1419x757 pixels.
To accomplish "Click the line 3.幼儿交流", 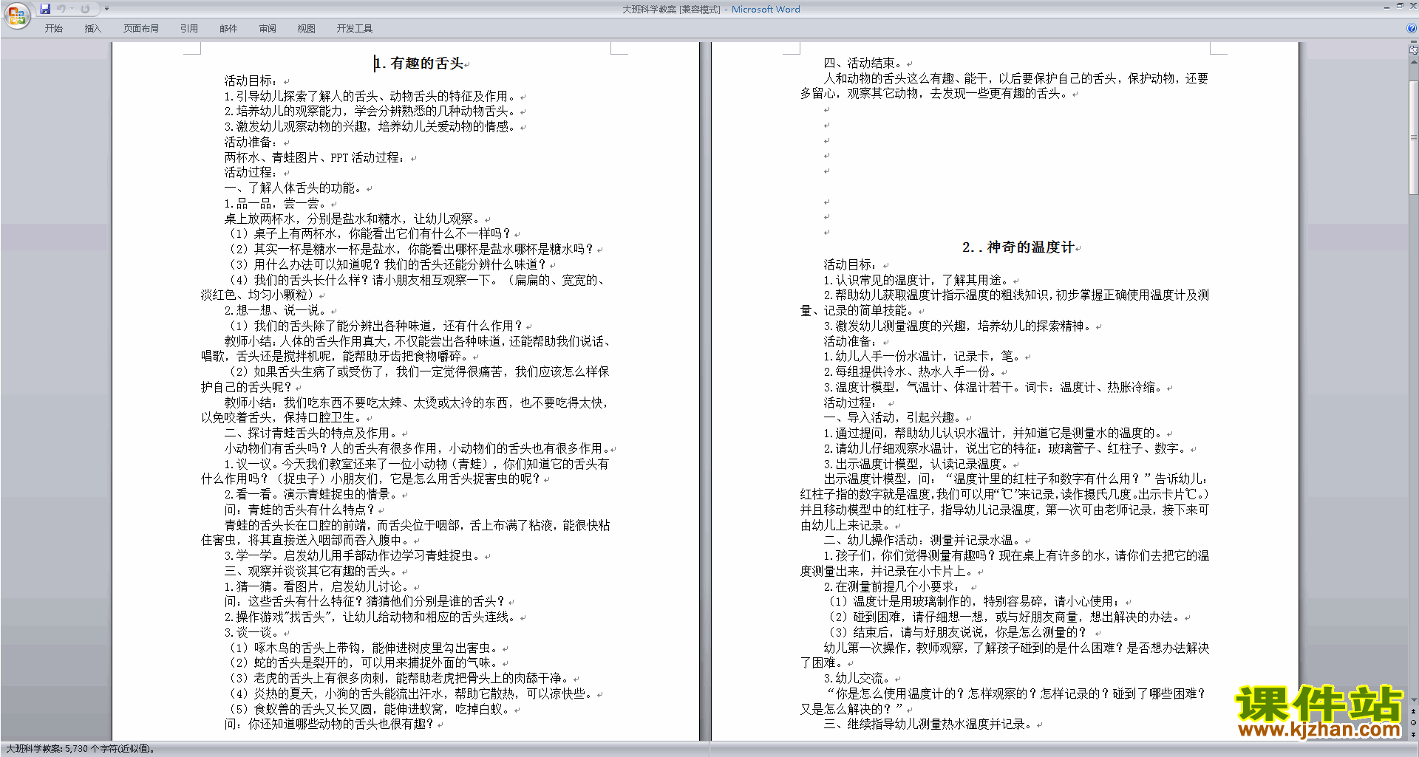I will point(857,678).
